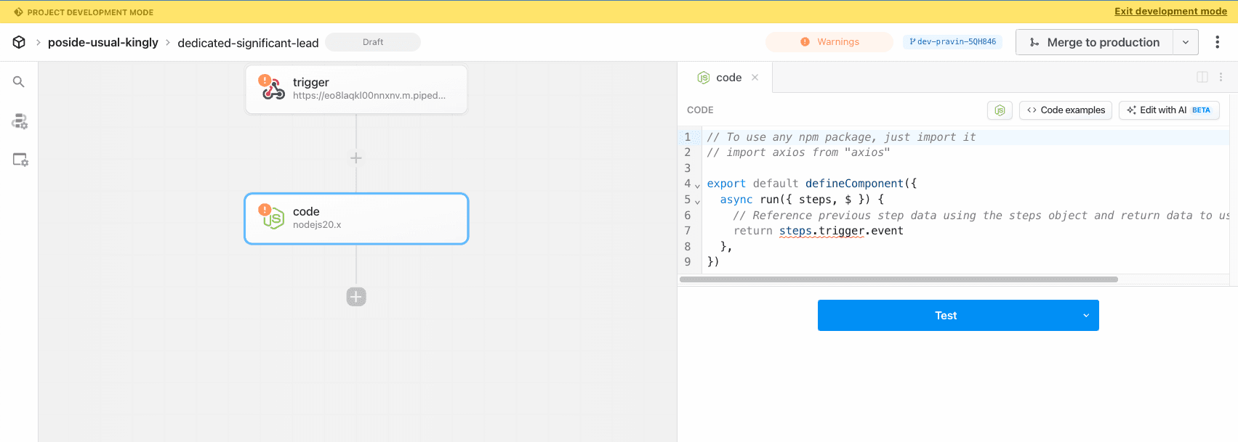Toggle split panel layout icon
The height and width of the screenshot is (442, 1238).
pyautogui.click(x=1202, y=77)
